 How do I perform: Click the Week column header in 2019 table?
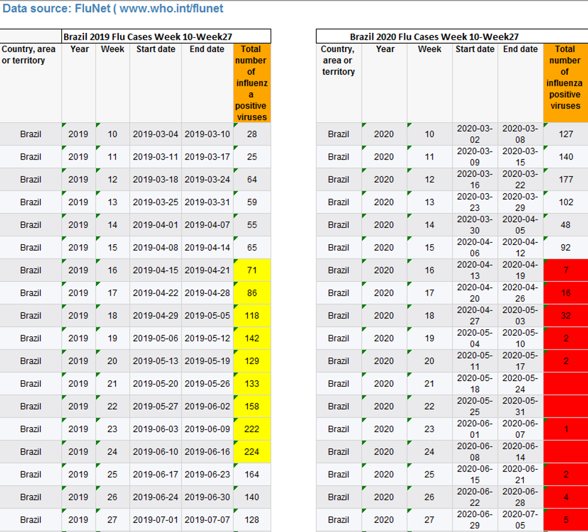[112, 49]
